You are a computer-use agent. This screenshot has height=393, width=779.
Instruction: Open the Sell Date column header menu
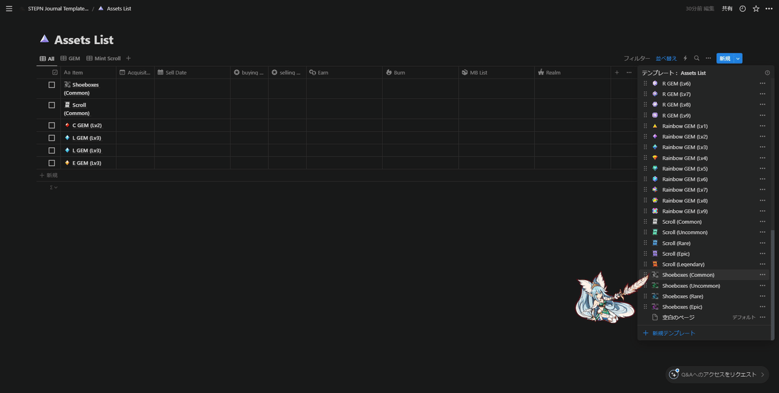192,73
